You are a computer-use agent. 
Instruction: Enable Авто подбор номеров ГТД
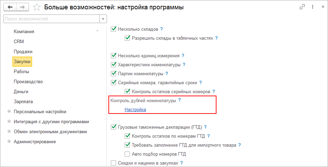[127, 154]
